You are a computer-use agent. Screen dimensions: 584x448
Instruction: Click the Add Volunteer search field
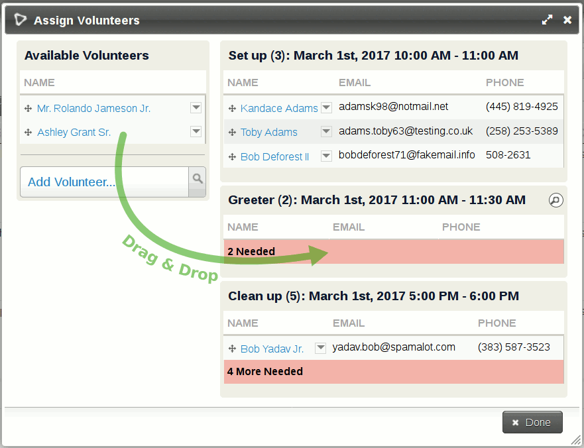click(105, 182)
